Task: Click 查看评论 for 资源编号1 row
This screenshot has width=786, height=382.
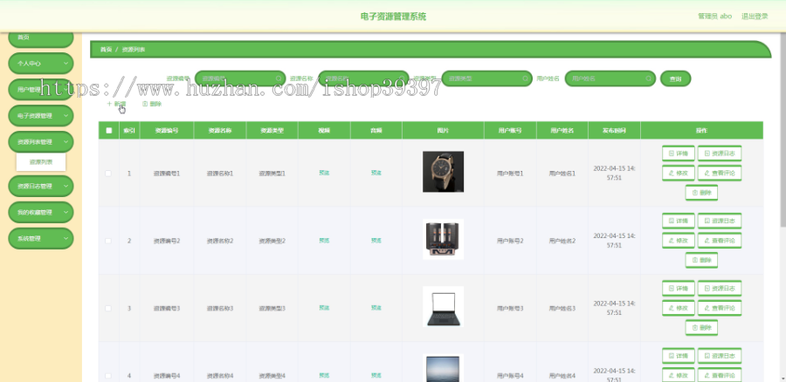Action: (x=720, y=174)
